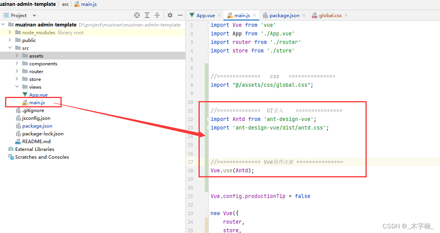Click the code 'Vue.use(Antd);'
This screenshot has height=233, width=440.
click(232, 170)
